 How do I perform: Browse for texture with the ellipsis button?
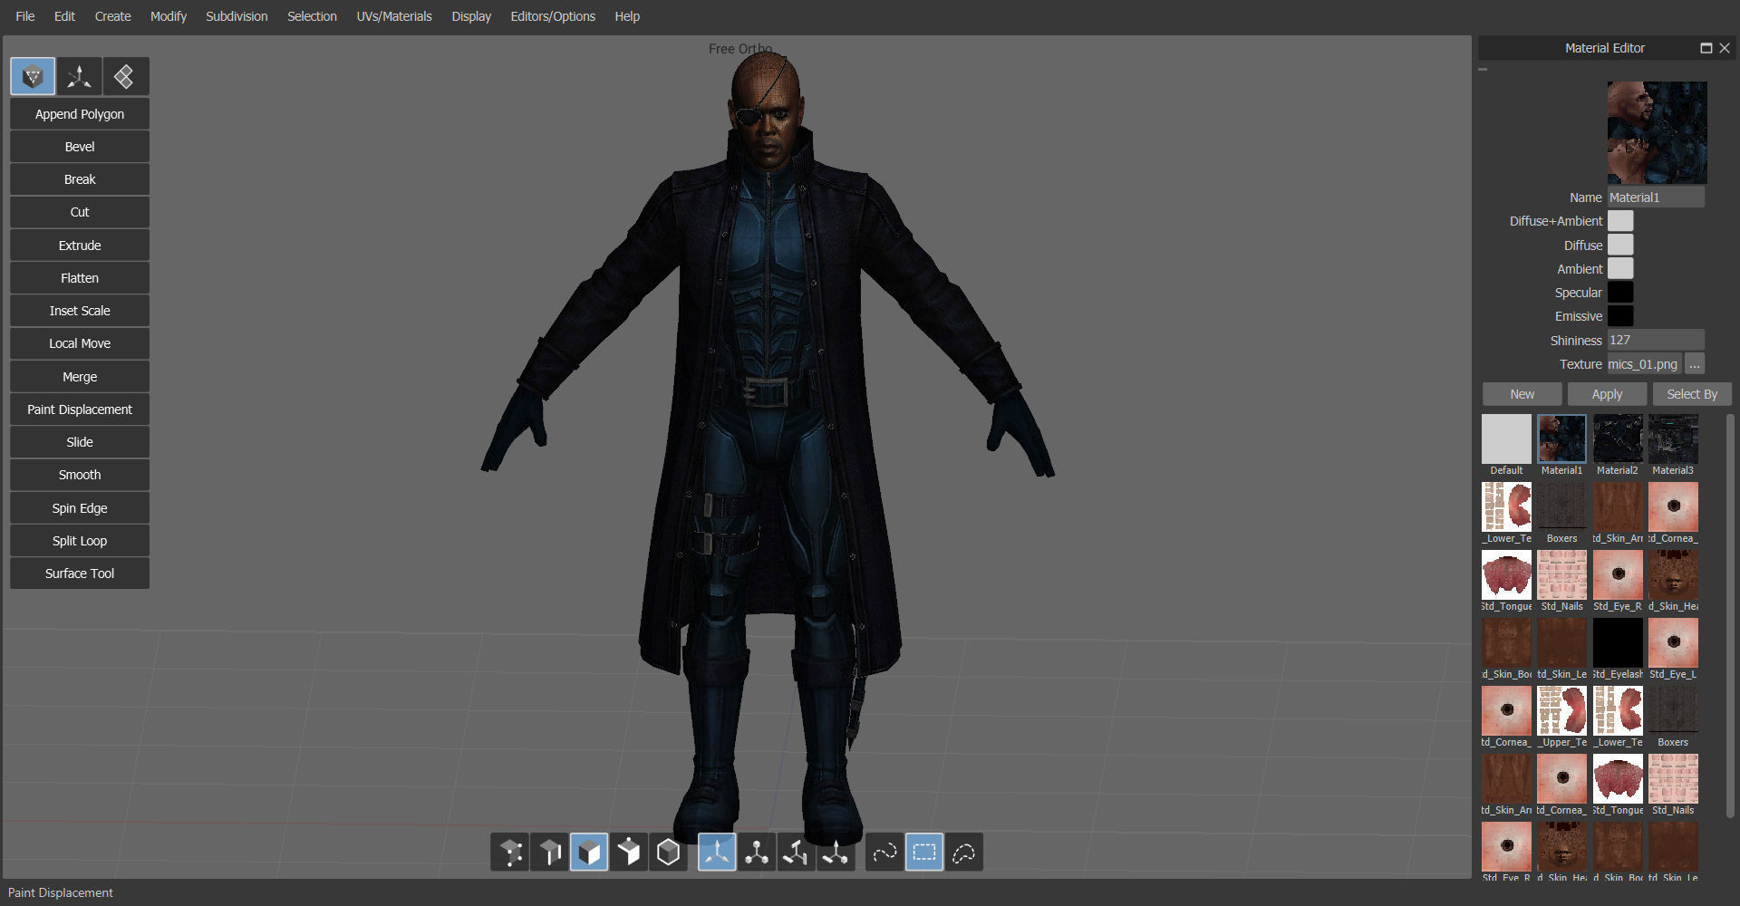click(x=1695, y=364)
